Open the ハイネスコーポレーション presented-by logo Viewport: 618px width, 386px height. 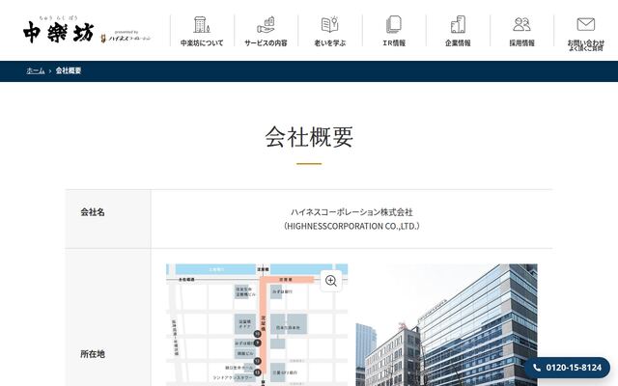click(126, 37)
